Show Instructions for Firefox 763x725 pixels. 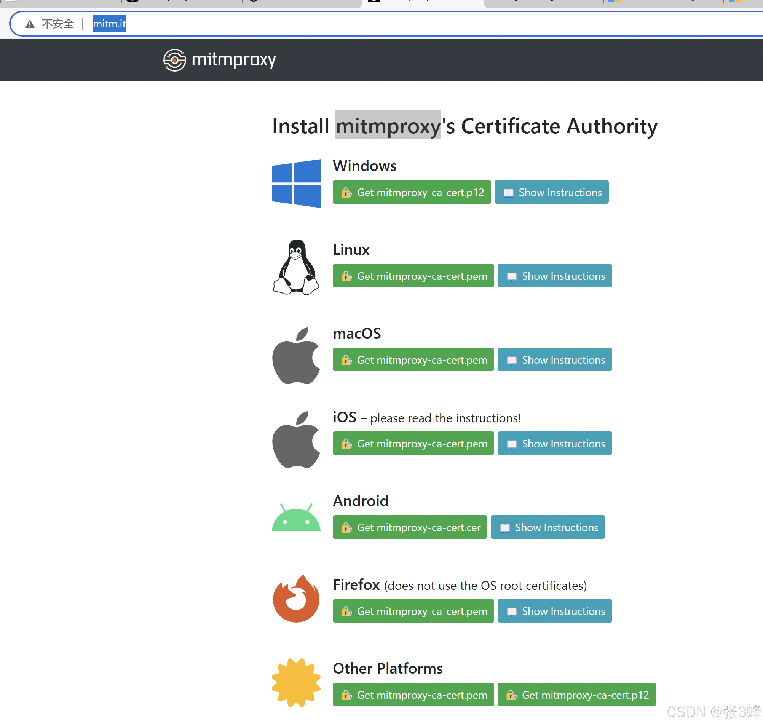click(x=554, y=611)
